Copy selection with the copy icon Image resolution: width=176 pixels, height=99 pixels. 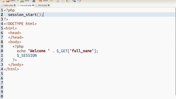tap(63, 1)
